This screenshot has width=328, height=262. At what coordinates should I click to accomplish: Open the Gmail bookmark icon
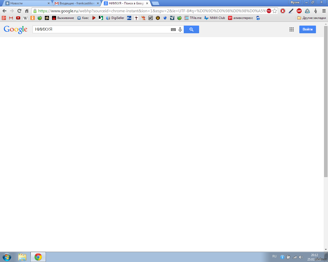[x=11, y=18]
